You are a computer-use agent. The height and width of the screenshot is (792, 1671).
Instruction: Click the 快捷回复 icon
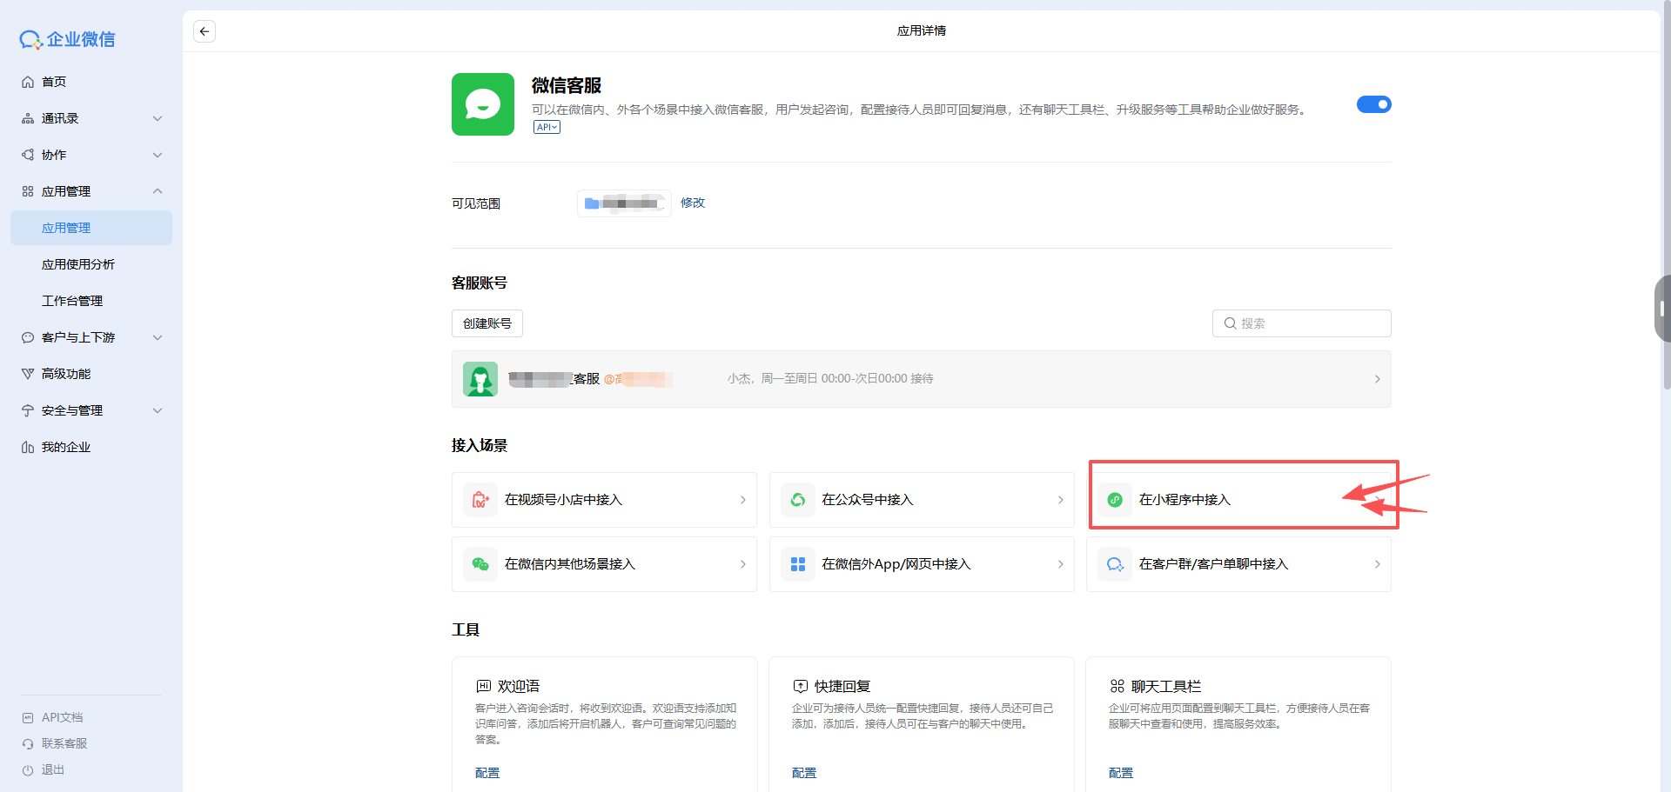click(801, 686)
